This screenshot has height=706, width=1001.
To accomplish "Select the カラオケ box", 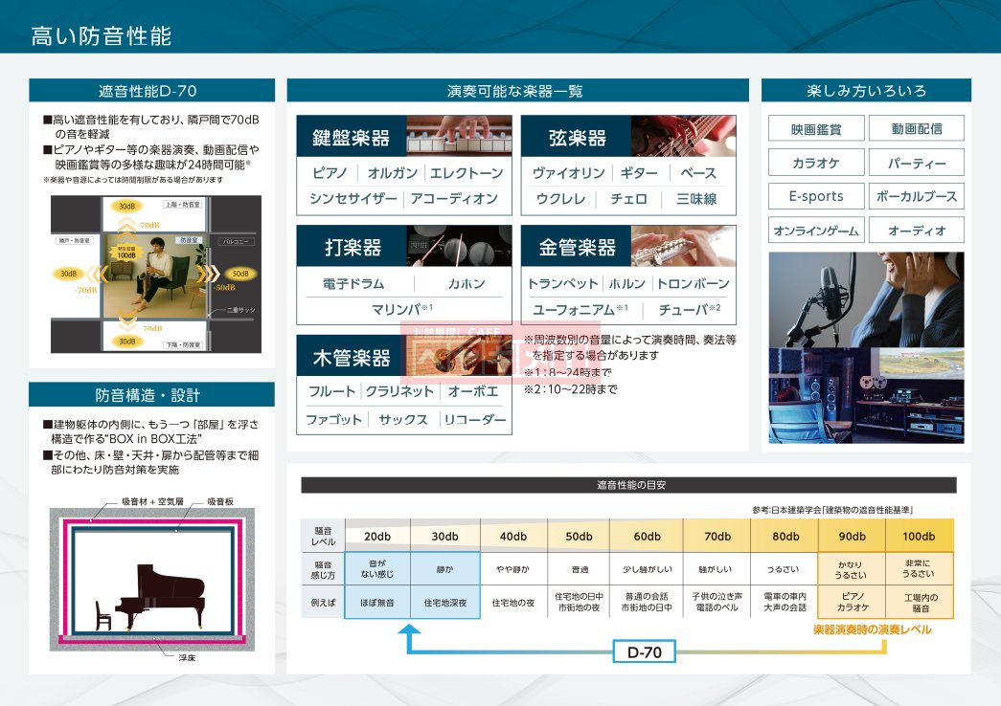I will (816, 163).
